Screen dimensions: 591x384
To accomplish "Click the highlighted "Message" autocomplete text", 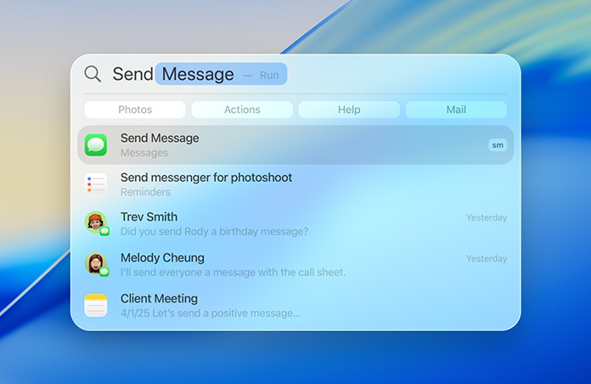I will (198, 74).
